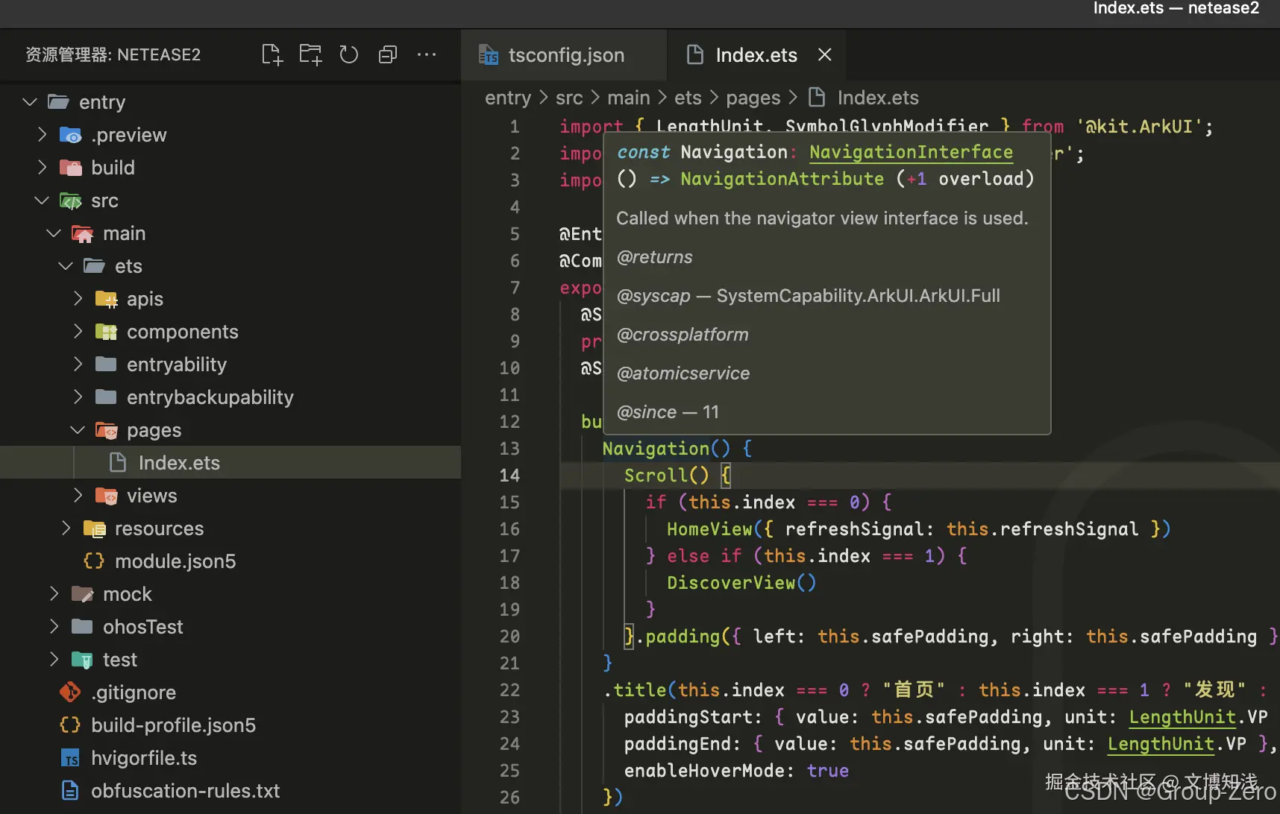Click the .preview folder icon
The height and width of the screenshot is (814, 1280).
tap(70, 135)
